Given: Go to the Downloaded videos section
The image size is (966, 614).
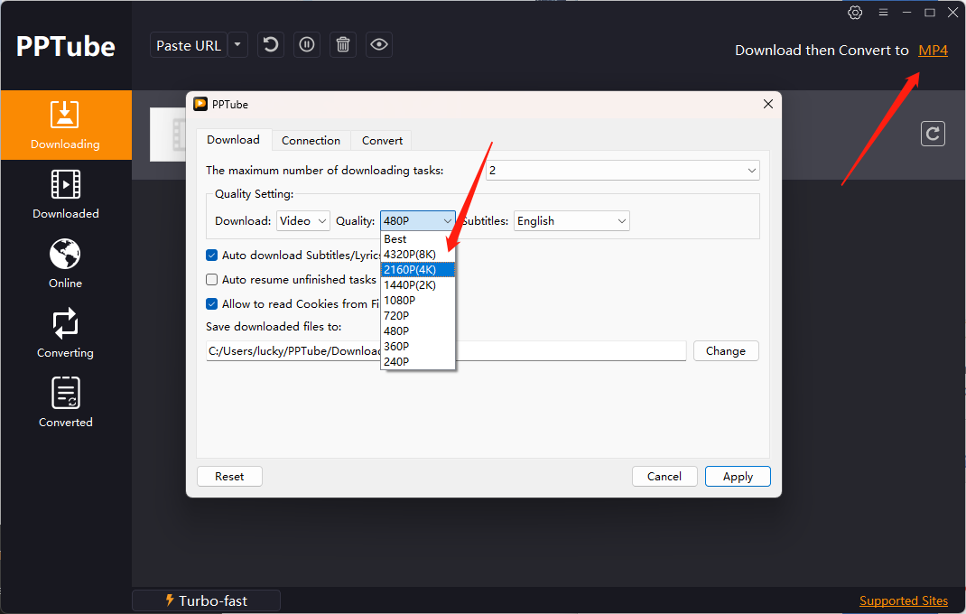Looking at the screenshot, I should coord(66,194).
